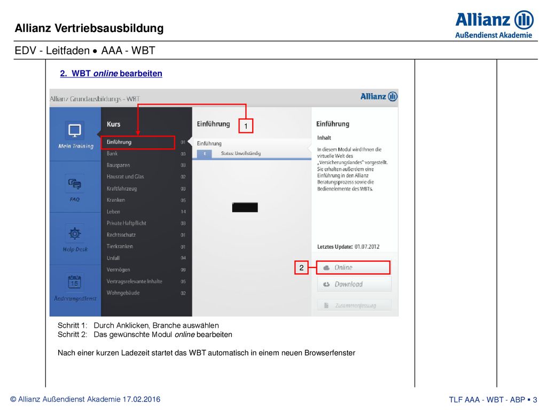Select the Einführung course in the Kurs list
Image resolution: width=547 pixels, height=410 pixels.
click(138, 142)
